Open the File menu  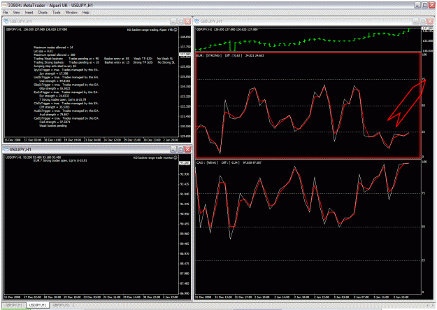point(6,13)
